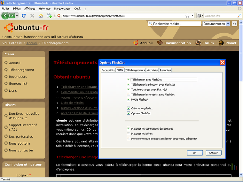This screenshot has height=182, width=243.
Task: Toggle Options FlashGot menu checkbox
Action: [129, 113]
